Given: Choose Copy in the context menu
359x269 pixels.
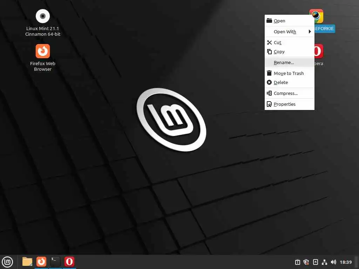Looking at the screenshot, I should pyautogui.click(x=289, y=52).
